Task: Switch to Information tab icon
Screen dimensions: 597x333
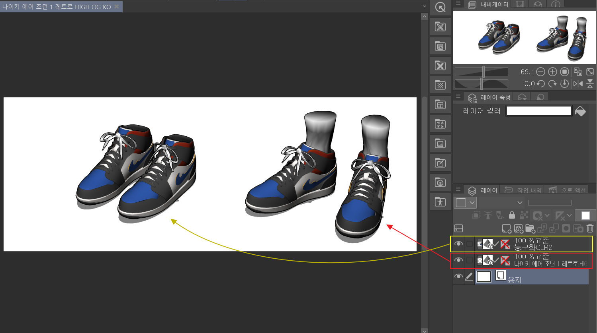Action: pos(556,4)
